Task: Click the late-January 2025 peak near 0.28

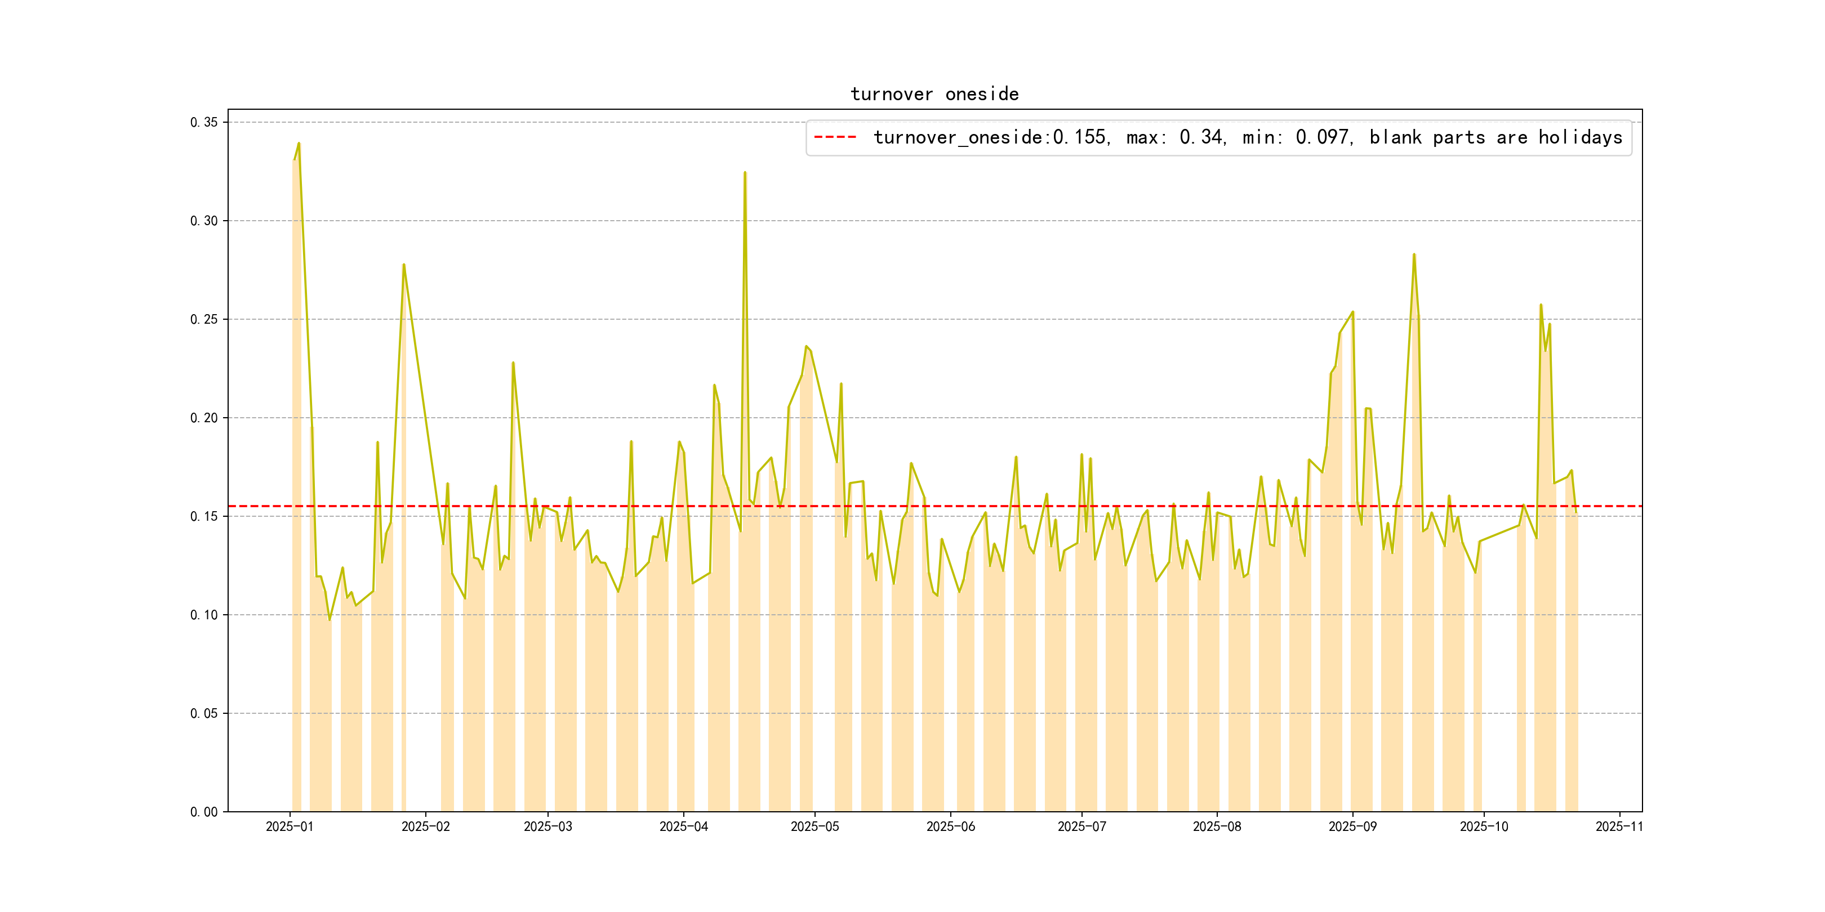Action: pos(404,265)
